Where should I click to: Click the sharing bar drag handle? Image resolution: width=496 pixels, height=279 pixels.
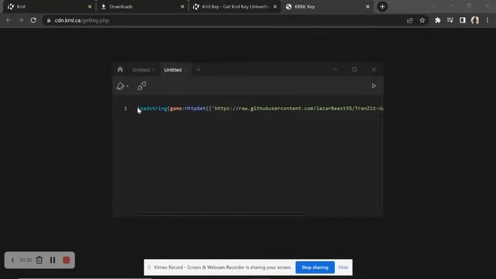pyautogui.click(x=149, y=267)
